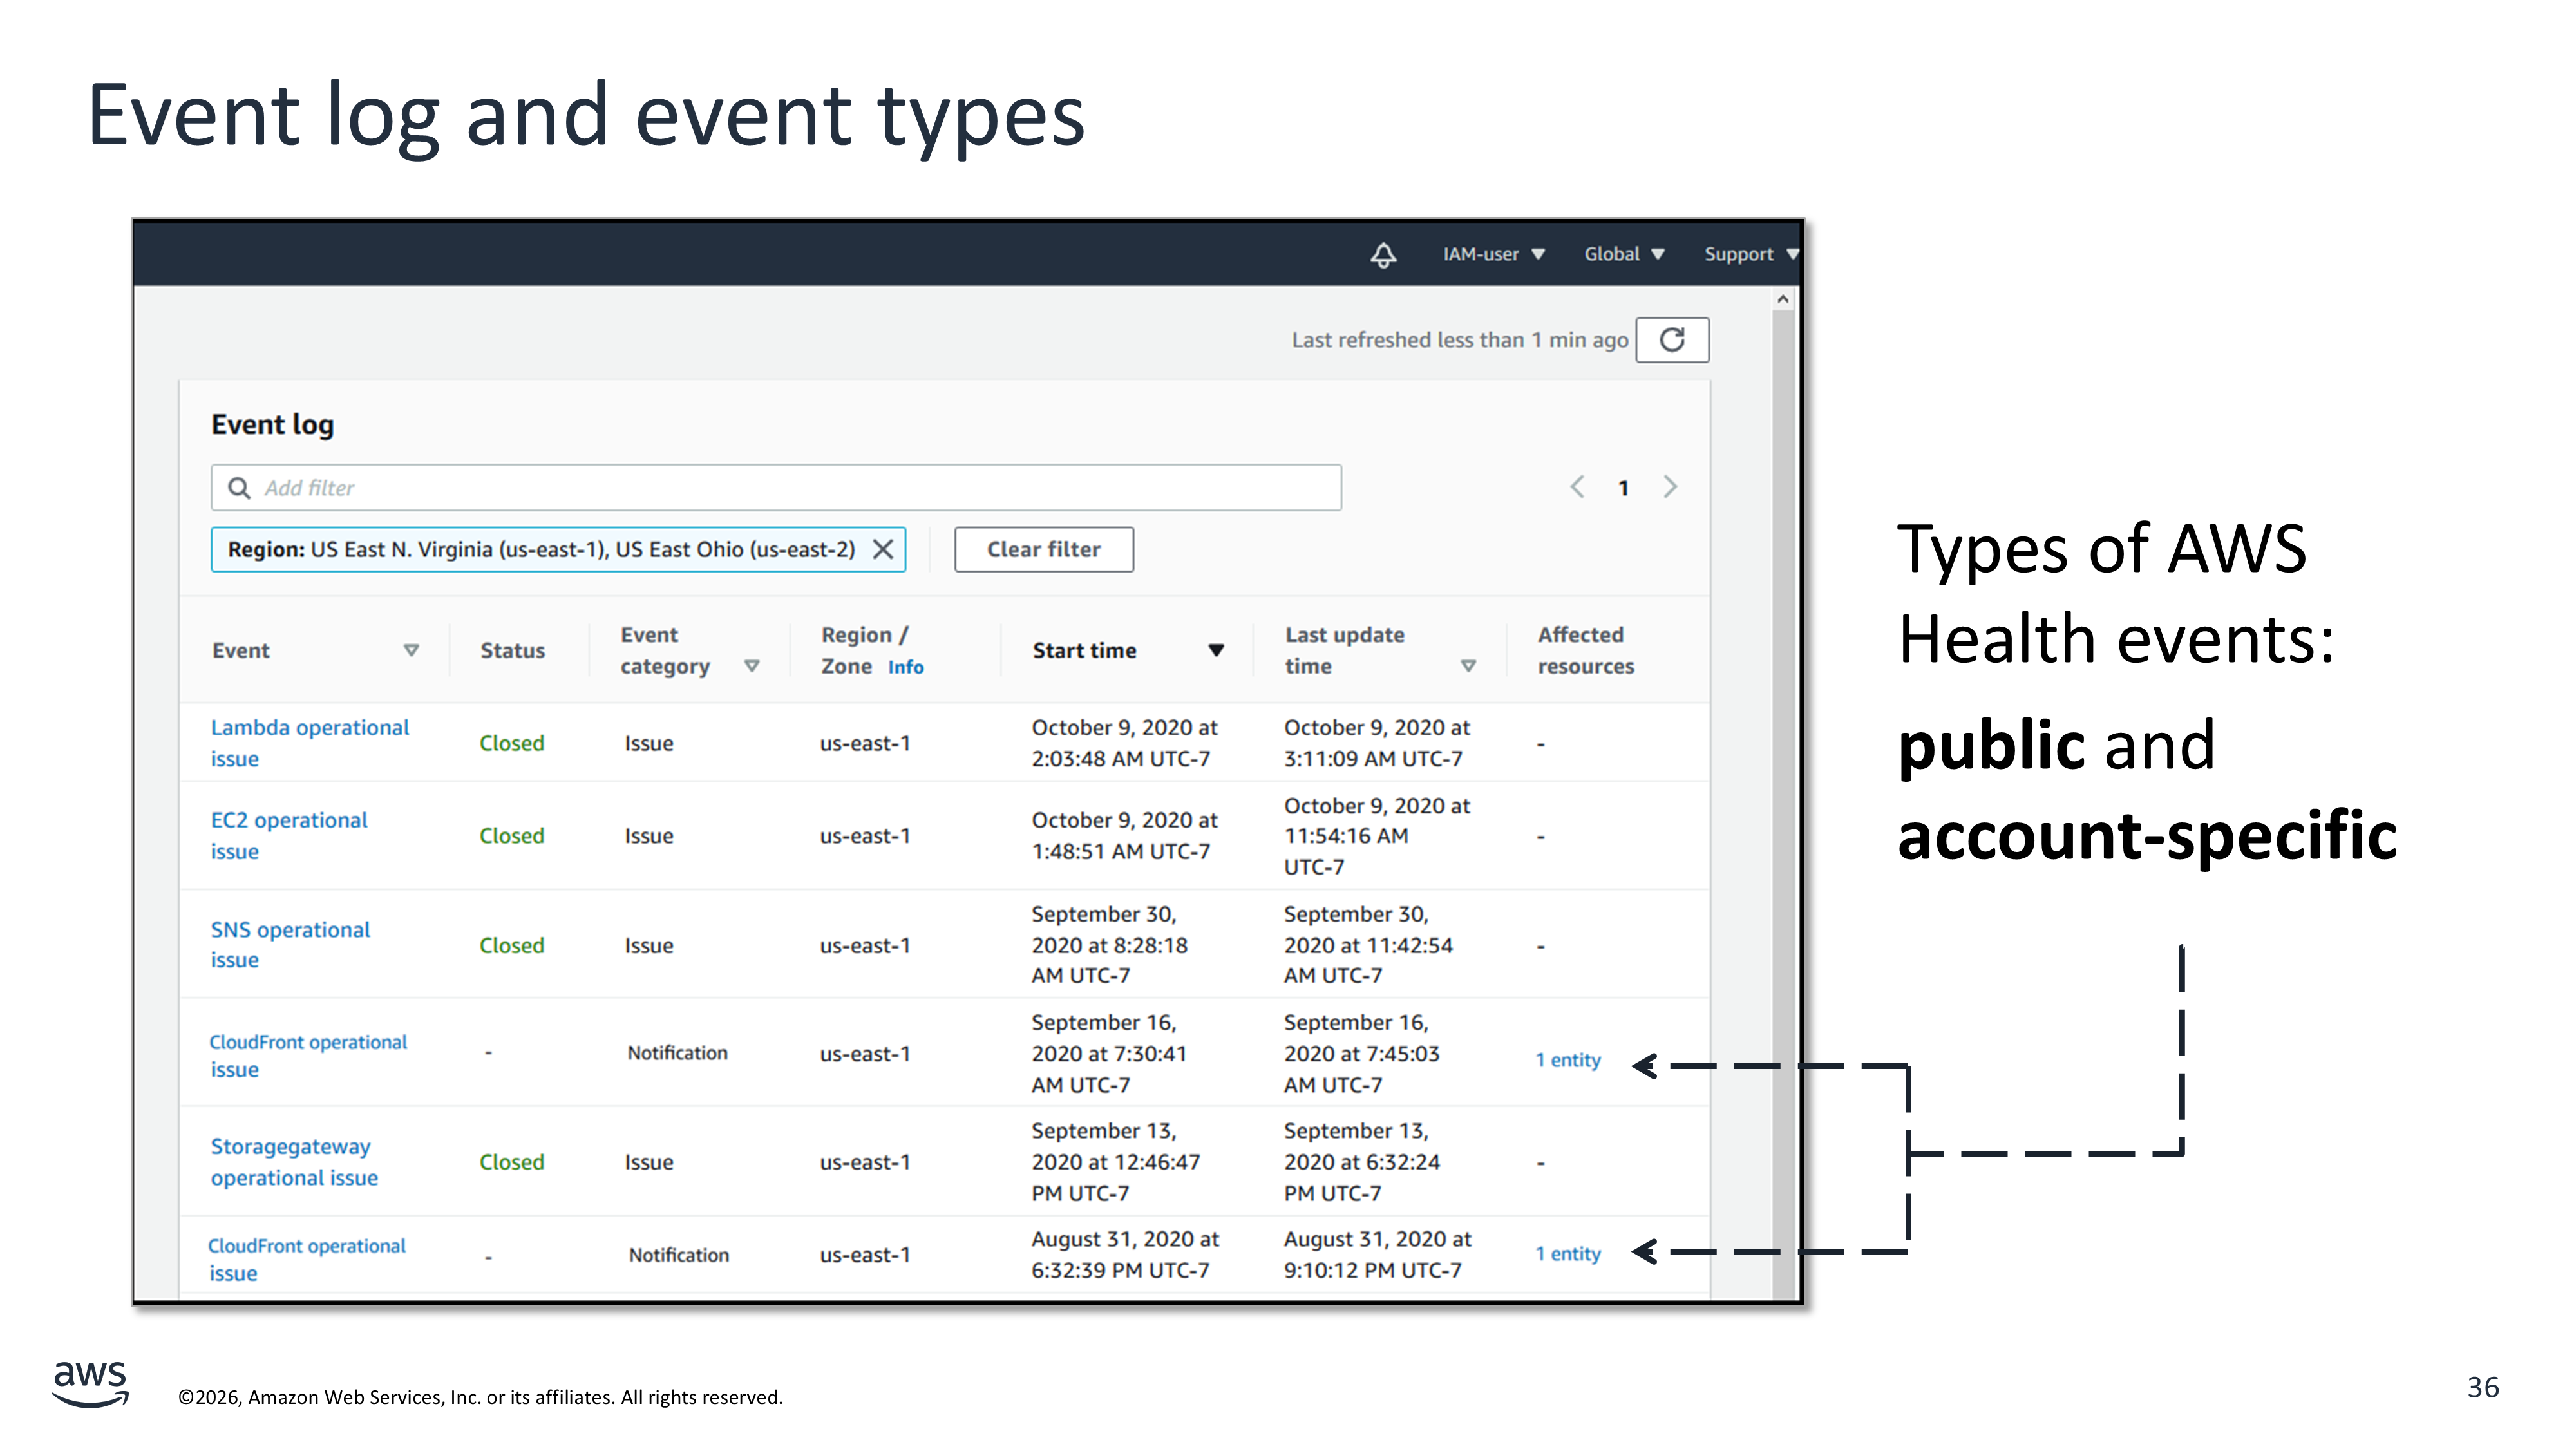This screenshot has height=1449, width=2576.
Task: Sort by Last update time arrow
Action: tap(1468, 666)
